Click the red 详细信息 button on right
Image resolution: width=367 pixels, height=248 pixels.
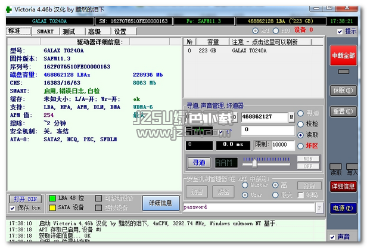[x=343, y=187]
